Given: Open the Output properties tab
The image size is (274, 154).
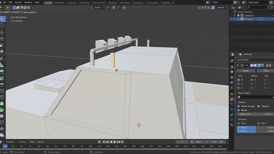Looking at the screenshot, I should point(232,72).
